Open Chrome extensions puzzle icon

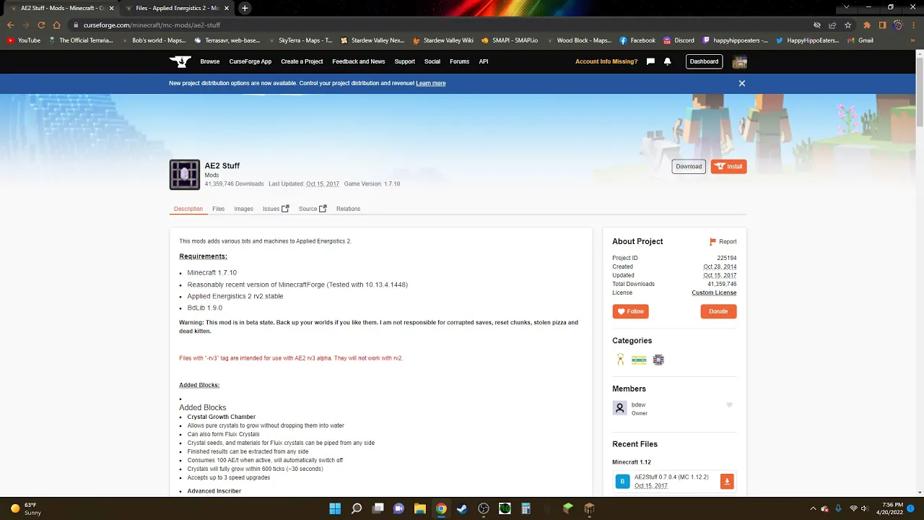click(x=867, y=25)
